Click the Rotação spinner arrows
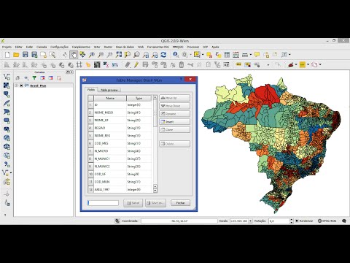Viewport: 350px width, 263px height. tap(291, 221)
